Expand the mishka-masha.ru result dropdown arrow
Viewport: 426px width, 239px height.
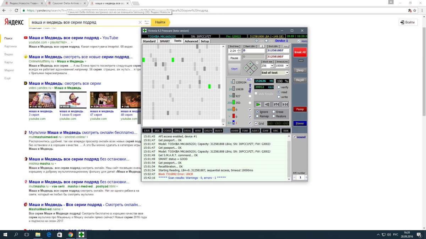point(55,164)
